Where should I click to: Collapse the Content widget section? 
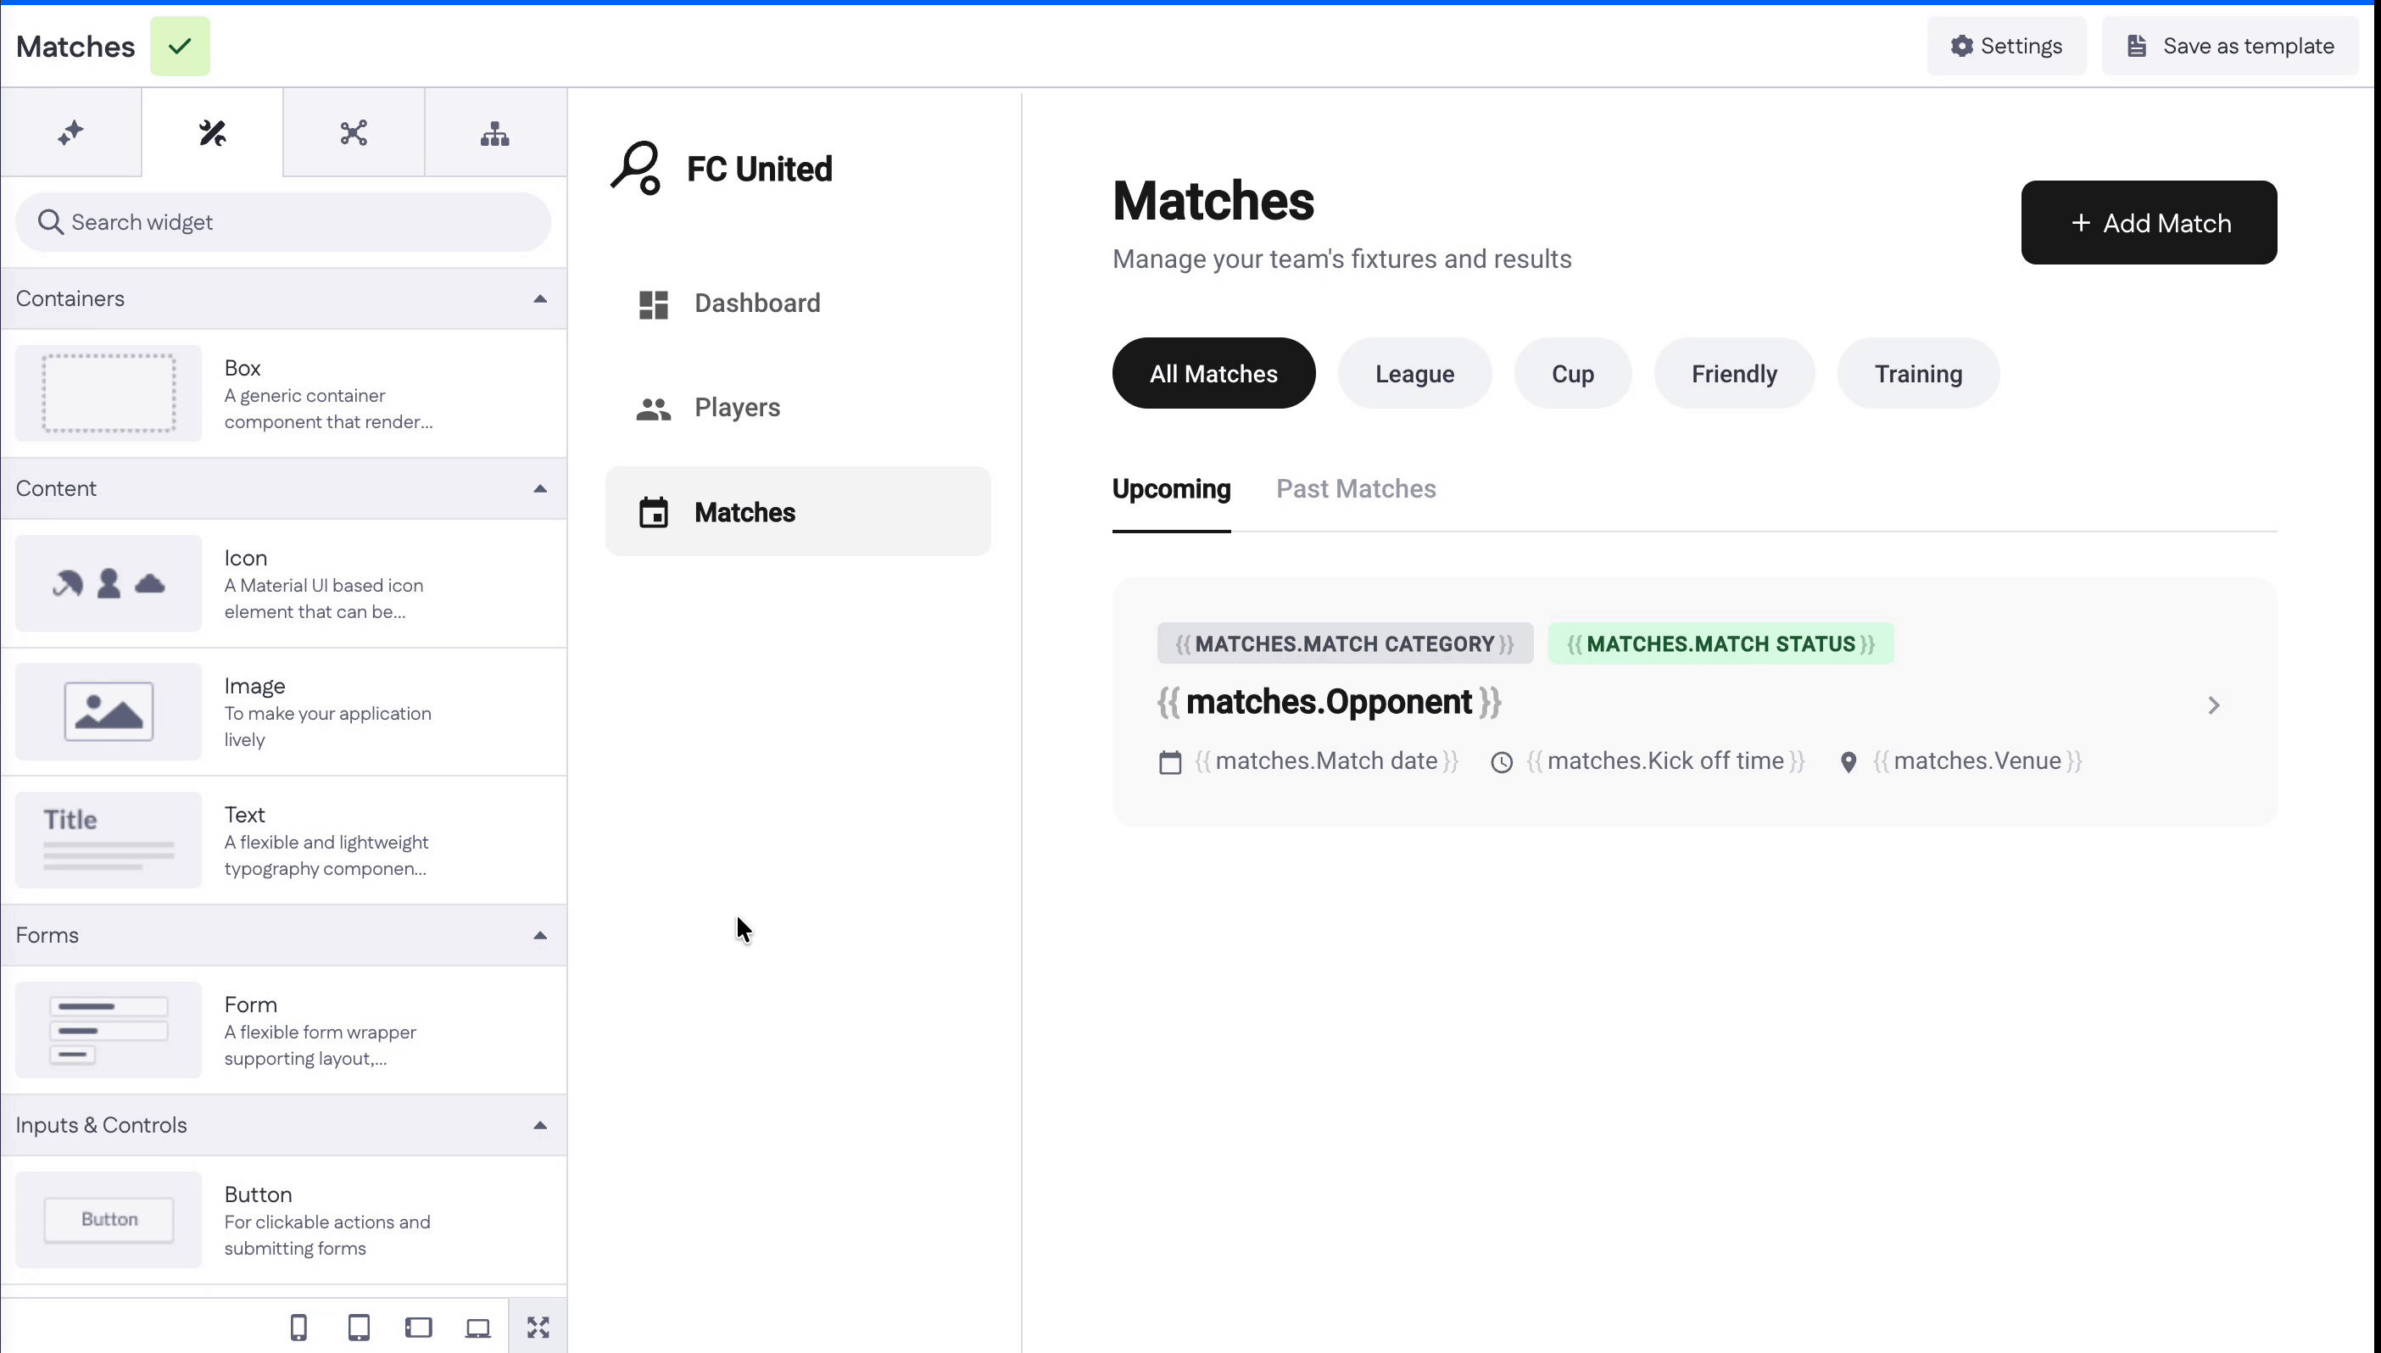tap(540, 489)
